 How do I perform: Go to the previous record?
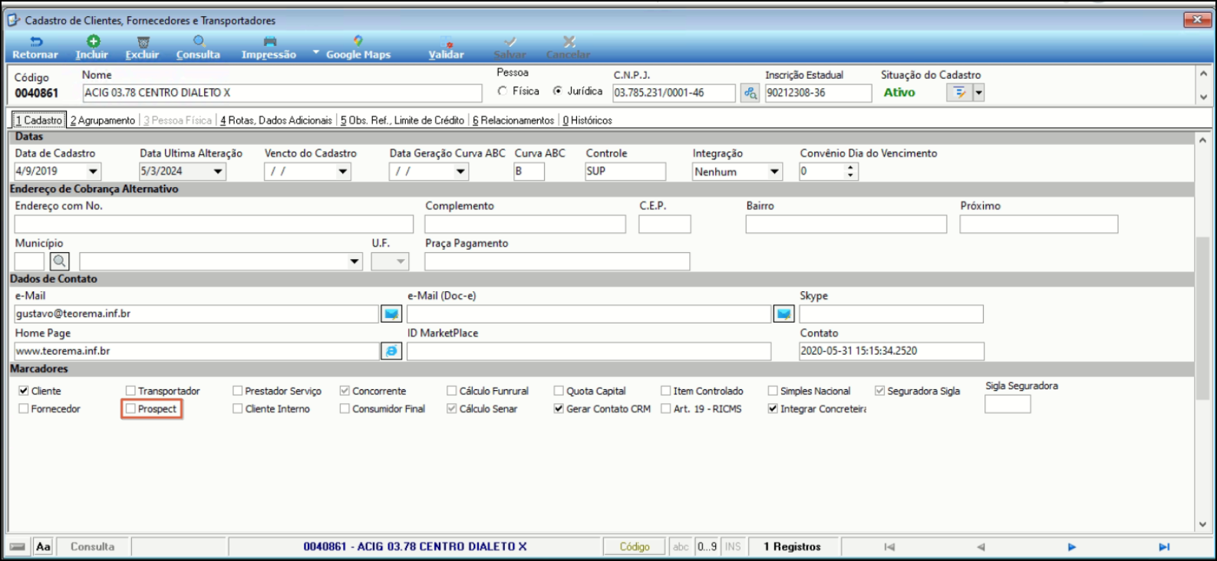tap(981, 547)
